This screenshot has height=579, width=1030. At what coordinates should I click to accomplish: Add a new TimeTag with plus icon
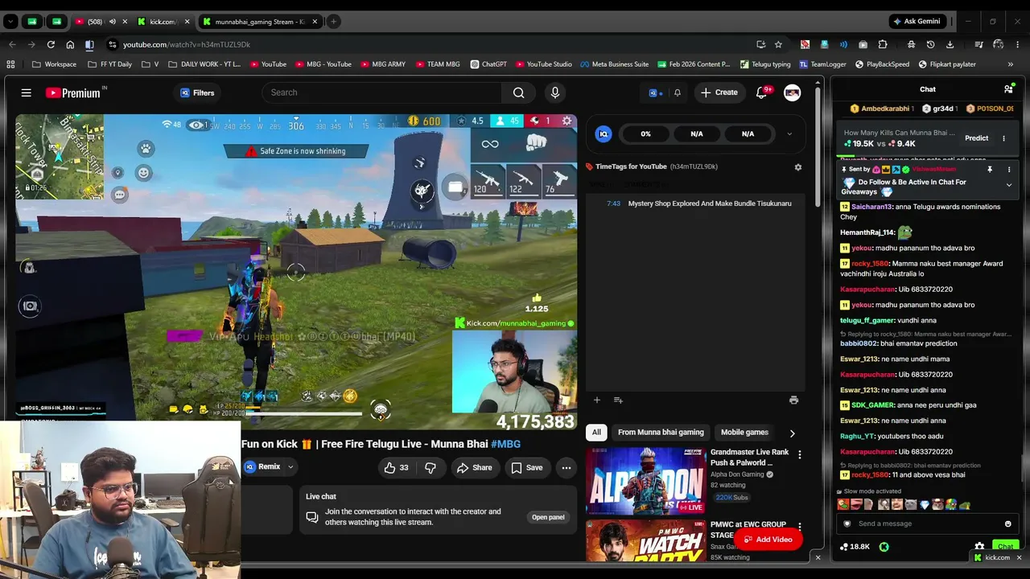597,400
